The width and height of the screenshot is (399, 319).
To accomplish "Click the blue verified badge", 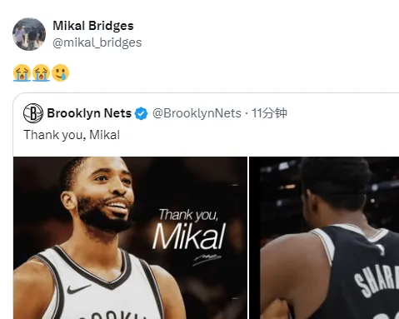I will (x=141, y=113).
